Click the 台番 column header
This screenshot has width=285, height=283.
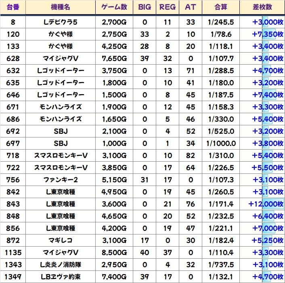point(13,7)
